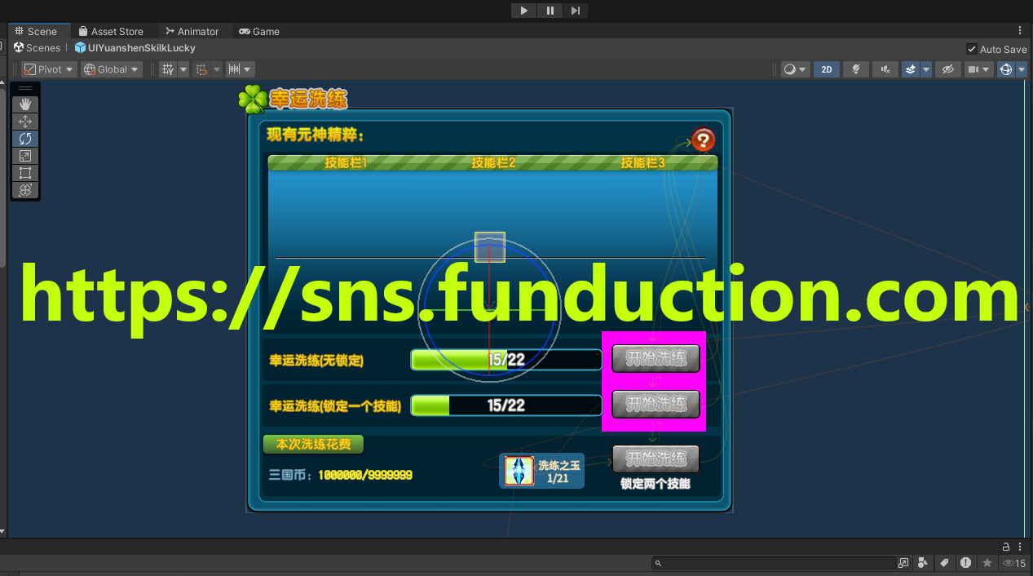
Task: Click the increment snapping ruler icon
Action: [x=234, y=69]
